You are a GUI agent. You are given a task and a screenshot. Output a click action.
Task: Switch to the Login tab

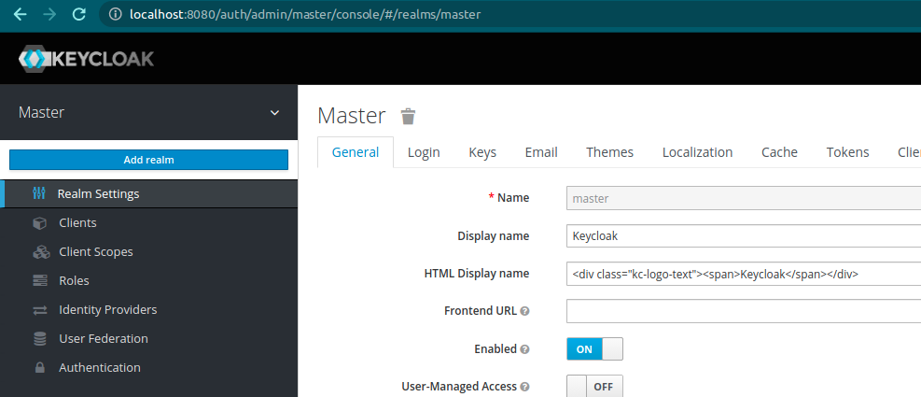click(424, 152)
